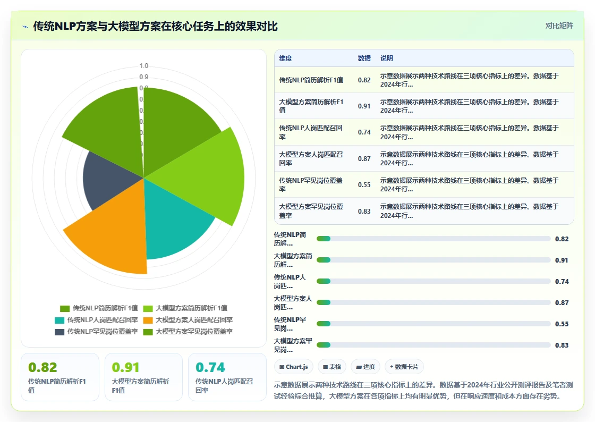This screenshot has width=595, height=422.
Task: Click the 维度 column header
Action: pos(286,58)
